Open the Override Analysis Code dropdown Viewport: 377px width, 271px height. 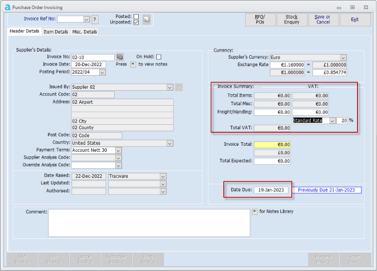coord(118,165)
